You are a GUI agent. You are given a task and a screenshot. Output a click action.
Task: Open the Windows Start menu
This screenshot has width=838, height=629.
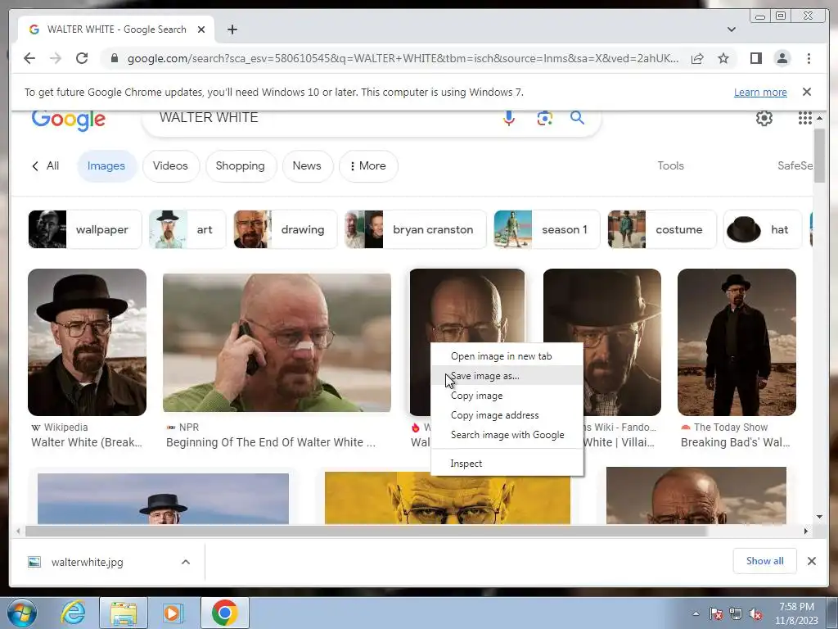click(x=22, y=613)
